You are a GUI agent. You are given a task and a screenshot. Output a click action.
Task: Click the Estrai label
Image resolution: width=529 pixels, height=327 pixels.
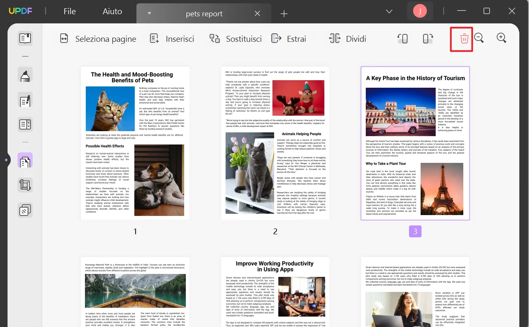297,39
